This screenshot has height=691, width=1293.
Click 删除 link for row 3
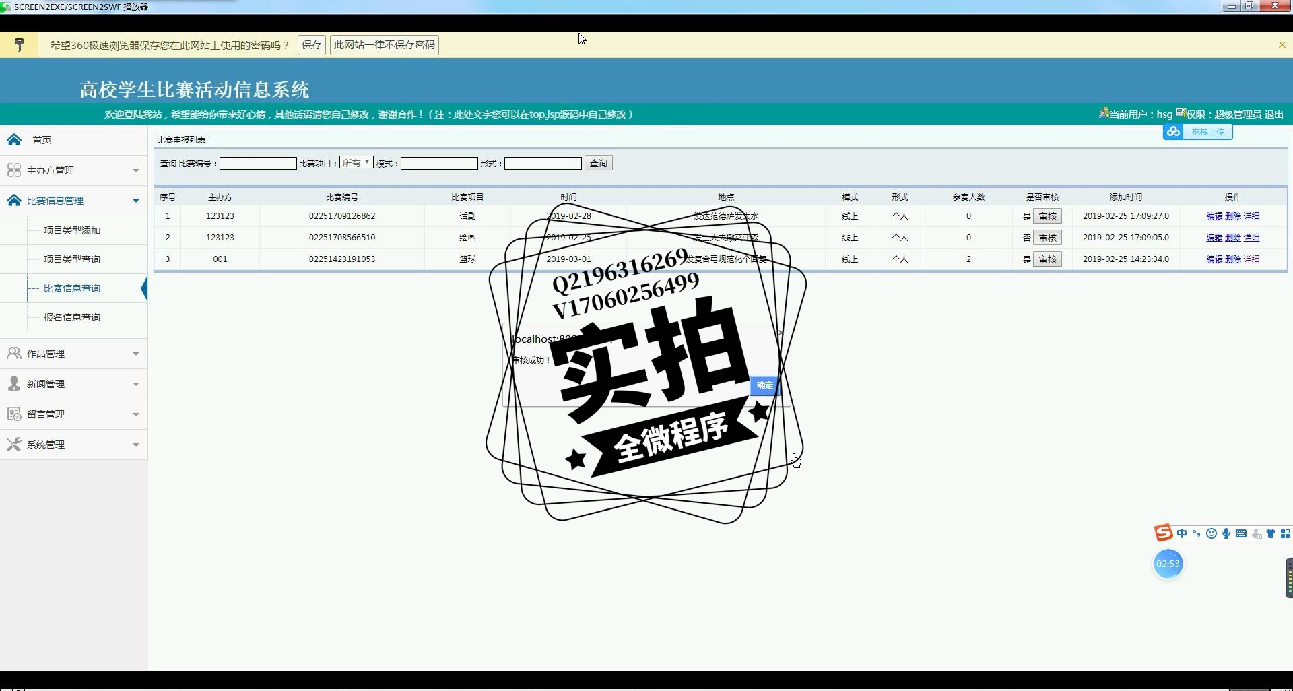[1233, 259]
